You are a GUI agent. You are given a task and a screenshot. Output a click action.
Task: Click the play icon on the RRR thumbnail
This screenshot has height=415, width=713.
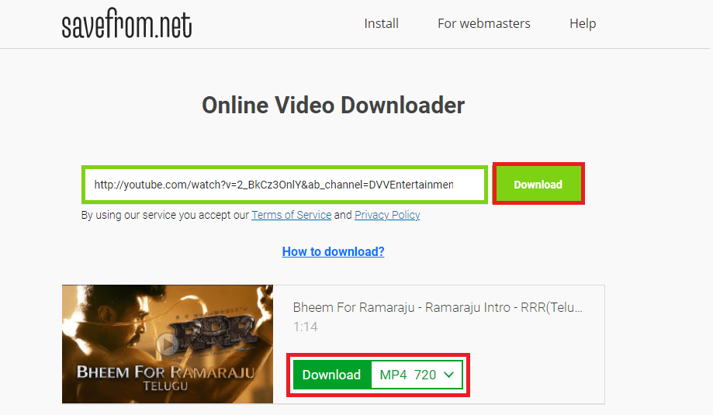(168, 344)
